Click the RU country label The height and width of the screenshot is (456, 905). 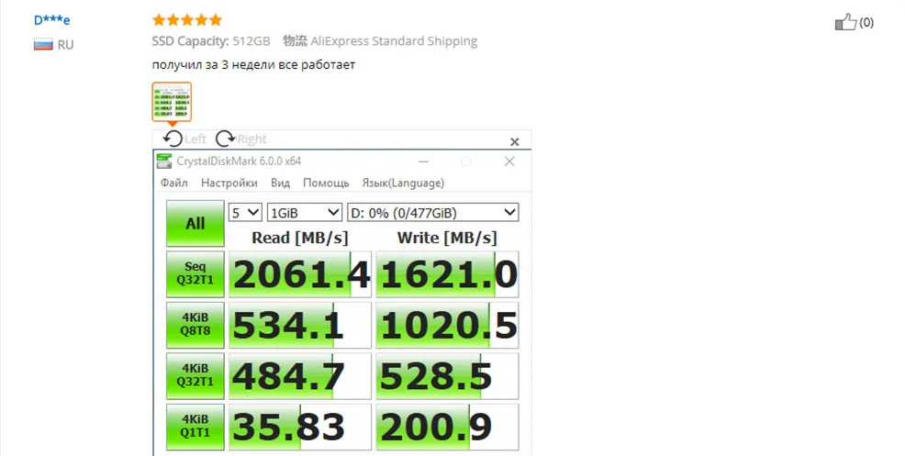65,45
